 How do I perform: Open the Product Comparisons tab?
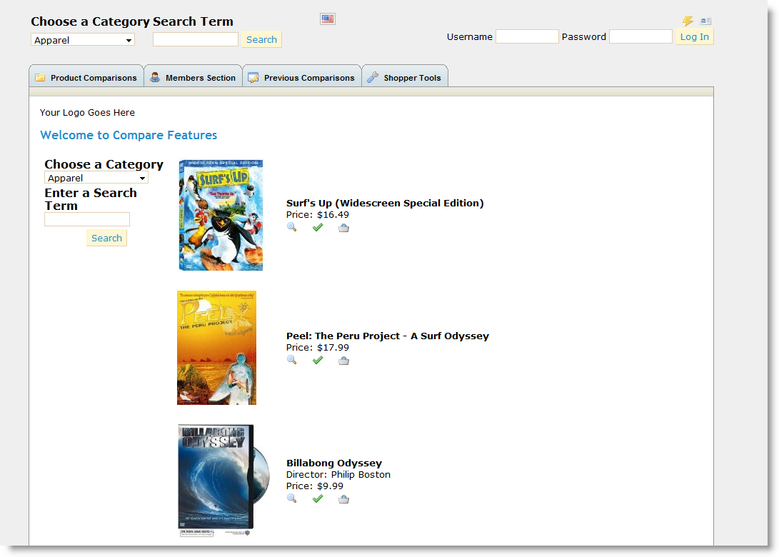(x=86, y=78)
